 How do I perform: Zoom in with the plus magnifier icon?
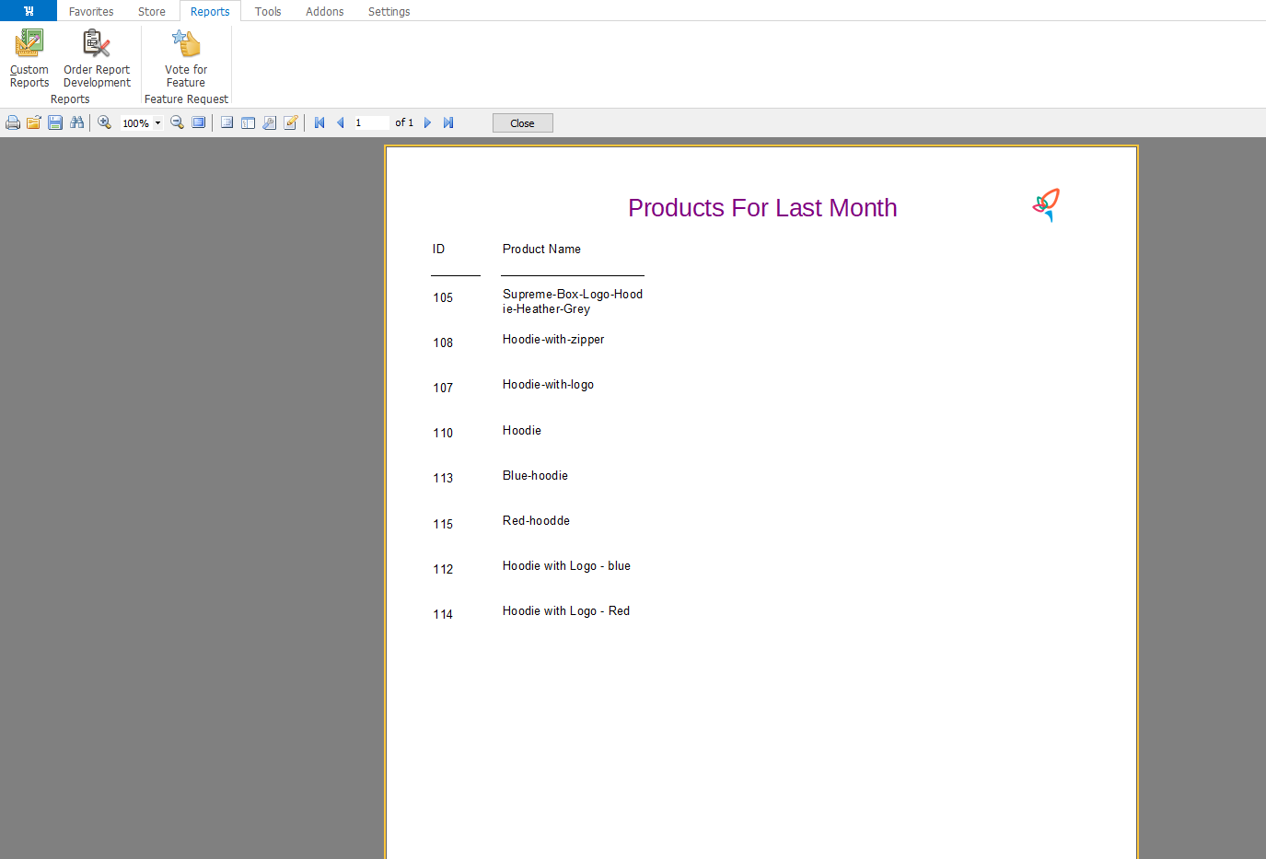(x=105, y=122)
